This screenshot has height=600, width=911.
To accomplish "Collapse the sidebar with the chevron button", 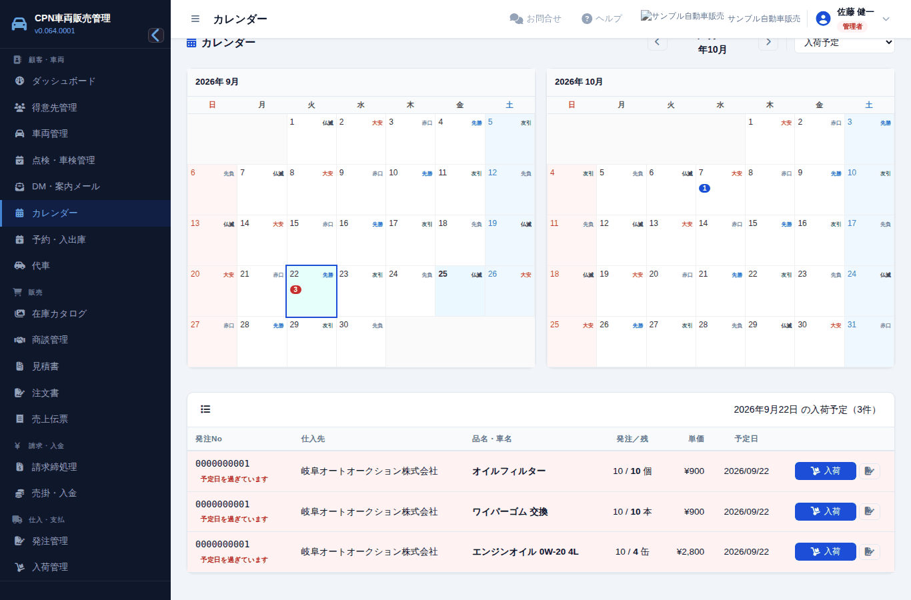I will click(156, 35).
